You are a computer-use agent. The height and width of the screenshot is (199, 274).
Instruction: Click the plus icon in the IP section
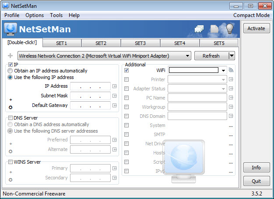(11, 99)
